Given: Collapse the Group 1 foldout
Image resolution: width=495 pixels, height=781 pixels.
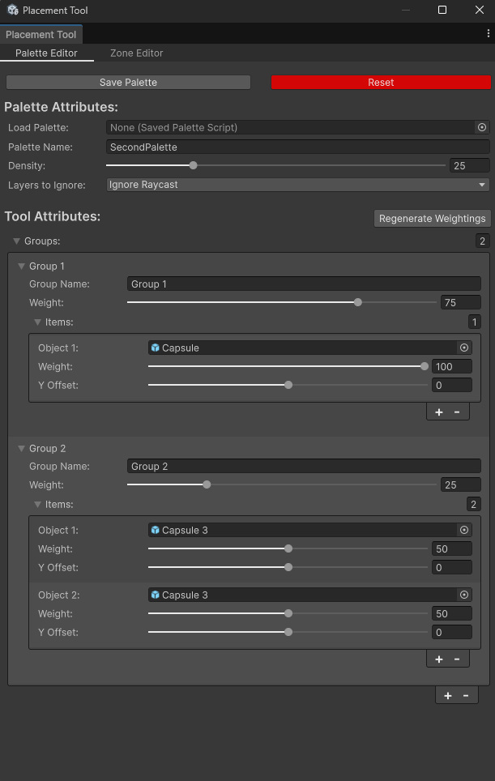Looking at the screenshot, I should click(21, 266).
